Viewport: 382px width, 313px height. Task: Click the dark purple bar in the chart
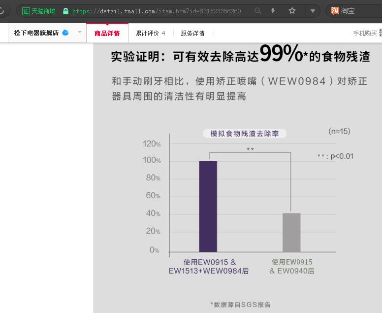(208, 207)
